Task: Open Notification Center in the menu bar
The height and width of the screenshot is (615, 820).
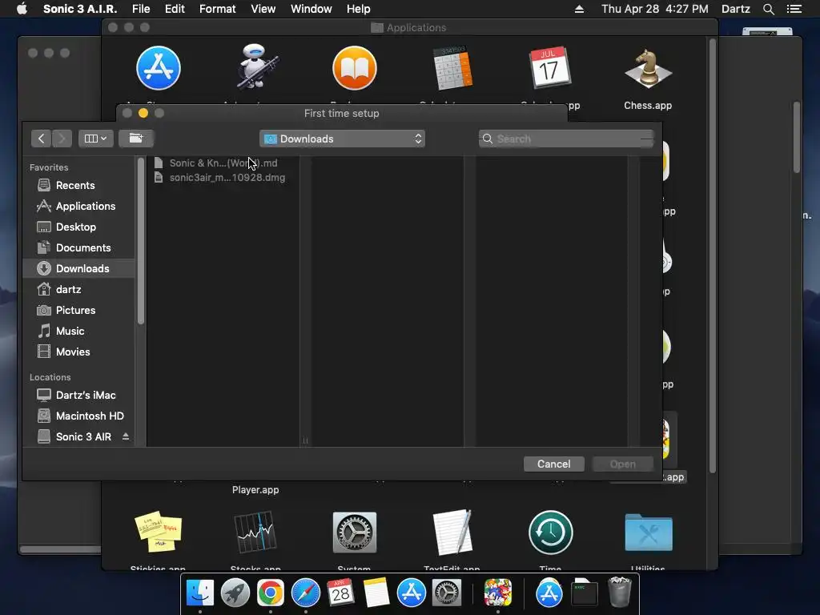Action: (794, 9)
